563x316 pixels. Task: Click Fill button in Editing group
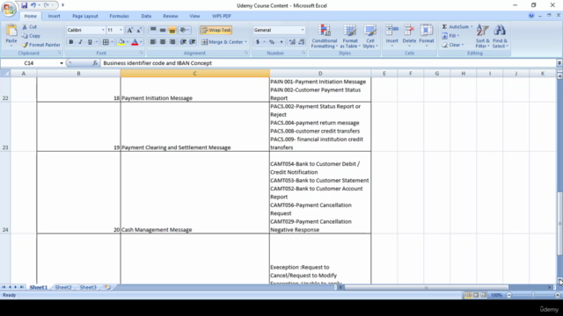[x=451, y=36]
